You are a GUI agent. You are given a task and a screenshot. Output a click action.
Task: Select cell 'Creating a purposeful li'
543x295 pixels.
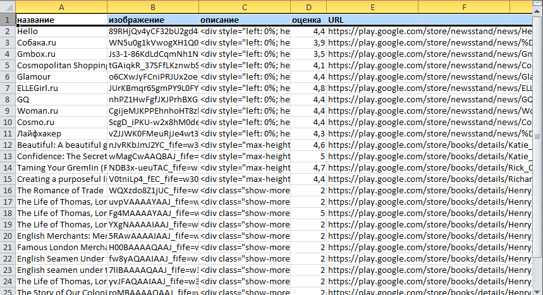(61, 179)
